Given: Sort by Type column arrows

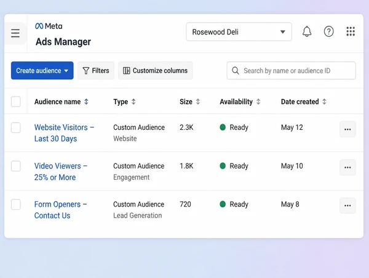Looking at the screenshot, I should click(133, 101).
